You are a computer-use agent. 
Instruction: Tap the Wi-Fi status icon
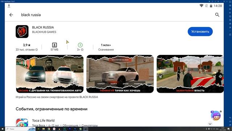coord(202,6)
